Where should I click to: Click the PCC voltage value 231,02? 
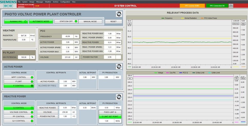coord(68,57)
